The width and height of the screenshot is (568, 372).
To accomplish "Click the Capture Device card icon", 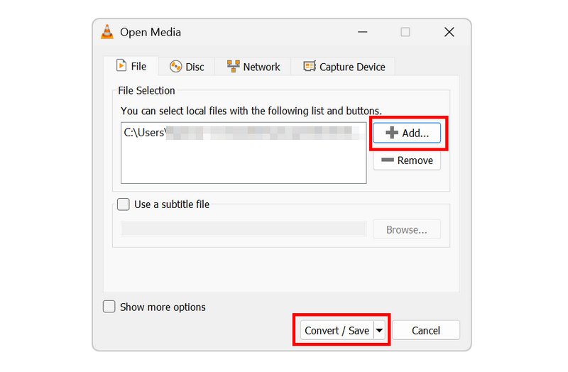I will point(310,66).
